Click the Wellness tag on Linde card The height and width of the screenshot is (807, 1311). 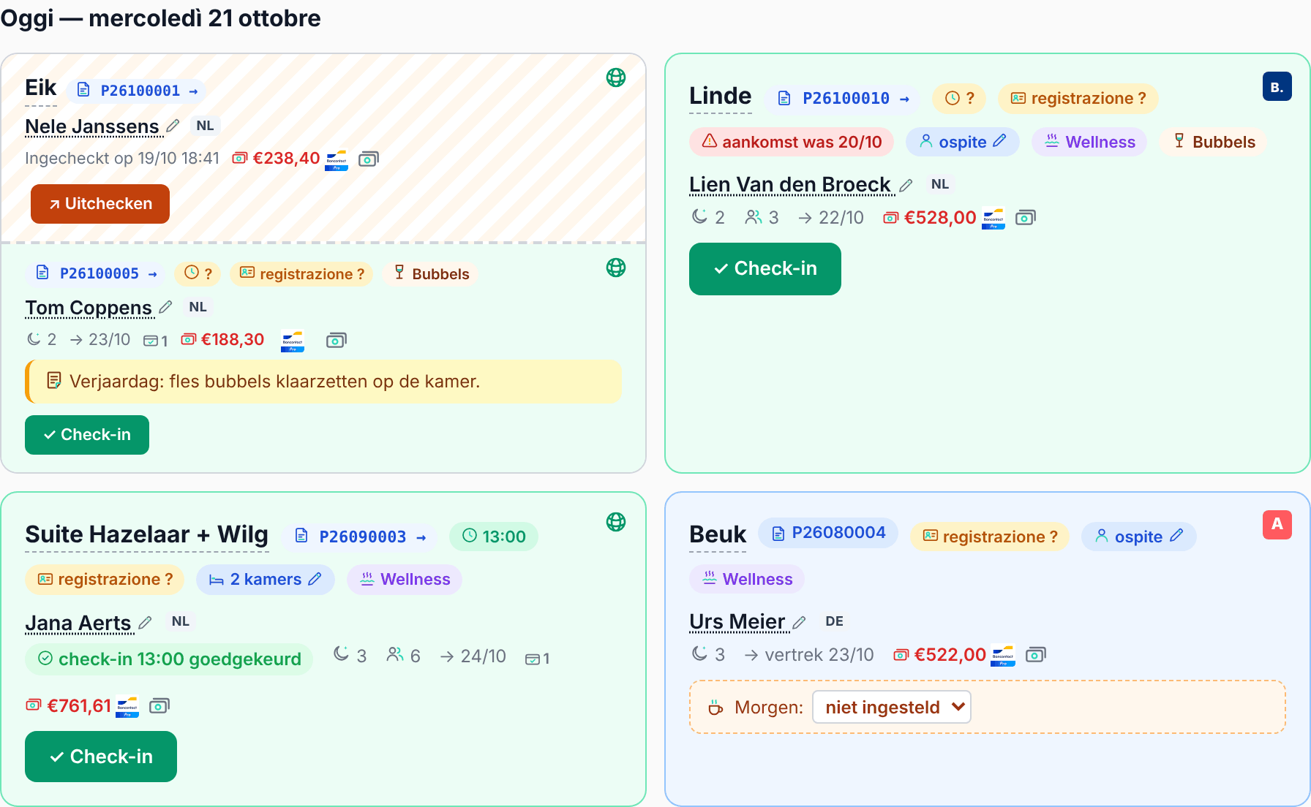[1089, 142]
